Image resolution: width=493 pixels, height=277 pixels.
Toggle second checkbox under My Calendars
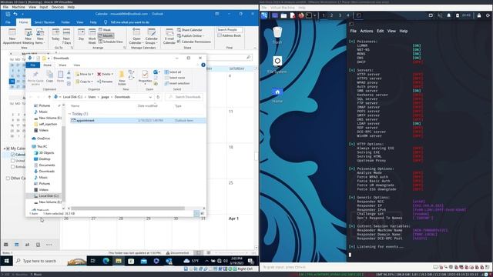point(13,161)
